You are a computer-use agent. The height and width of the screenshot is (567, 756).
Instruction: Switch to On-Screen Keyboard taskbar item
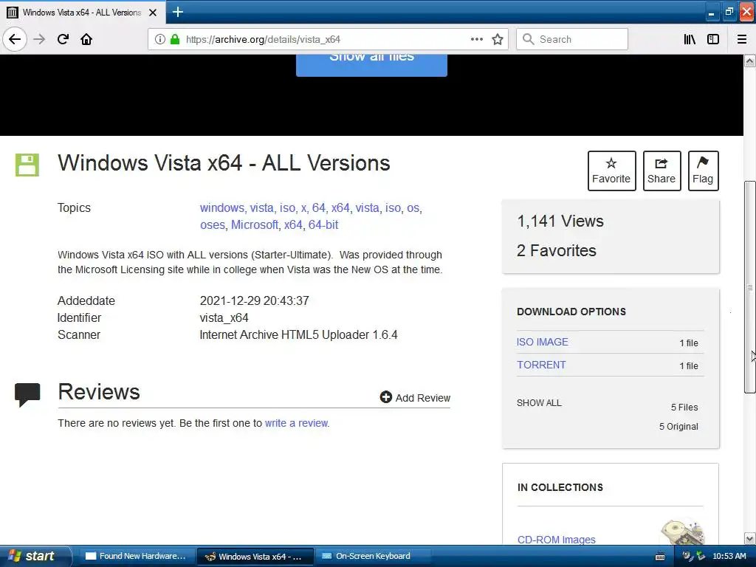coord(373,556)
